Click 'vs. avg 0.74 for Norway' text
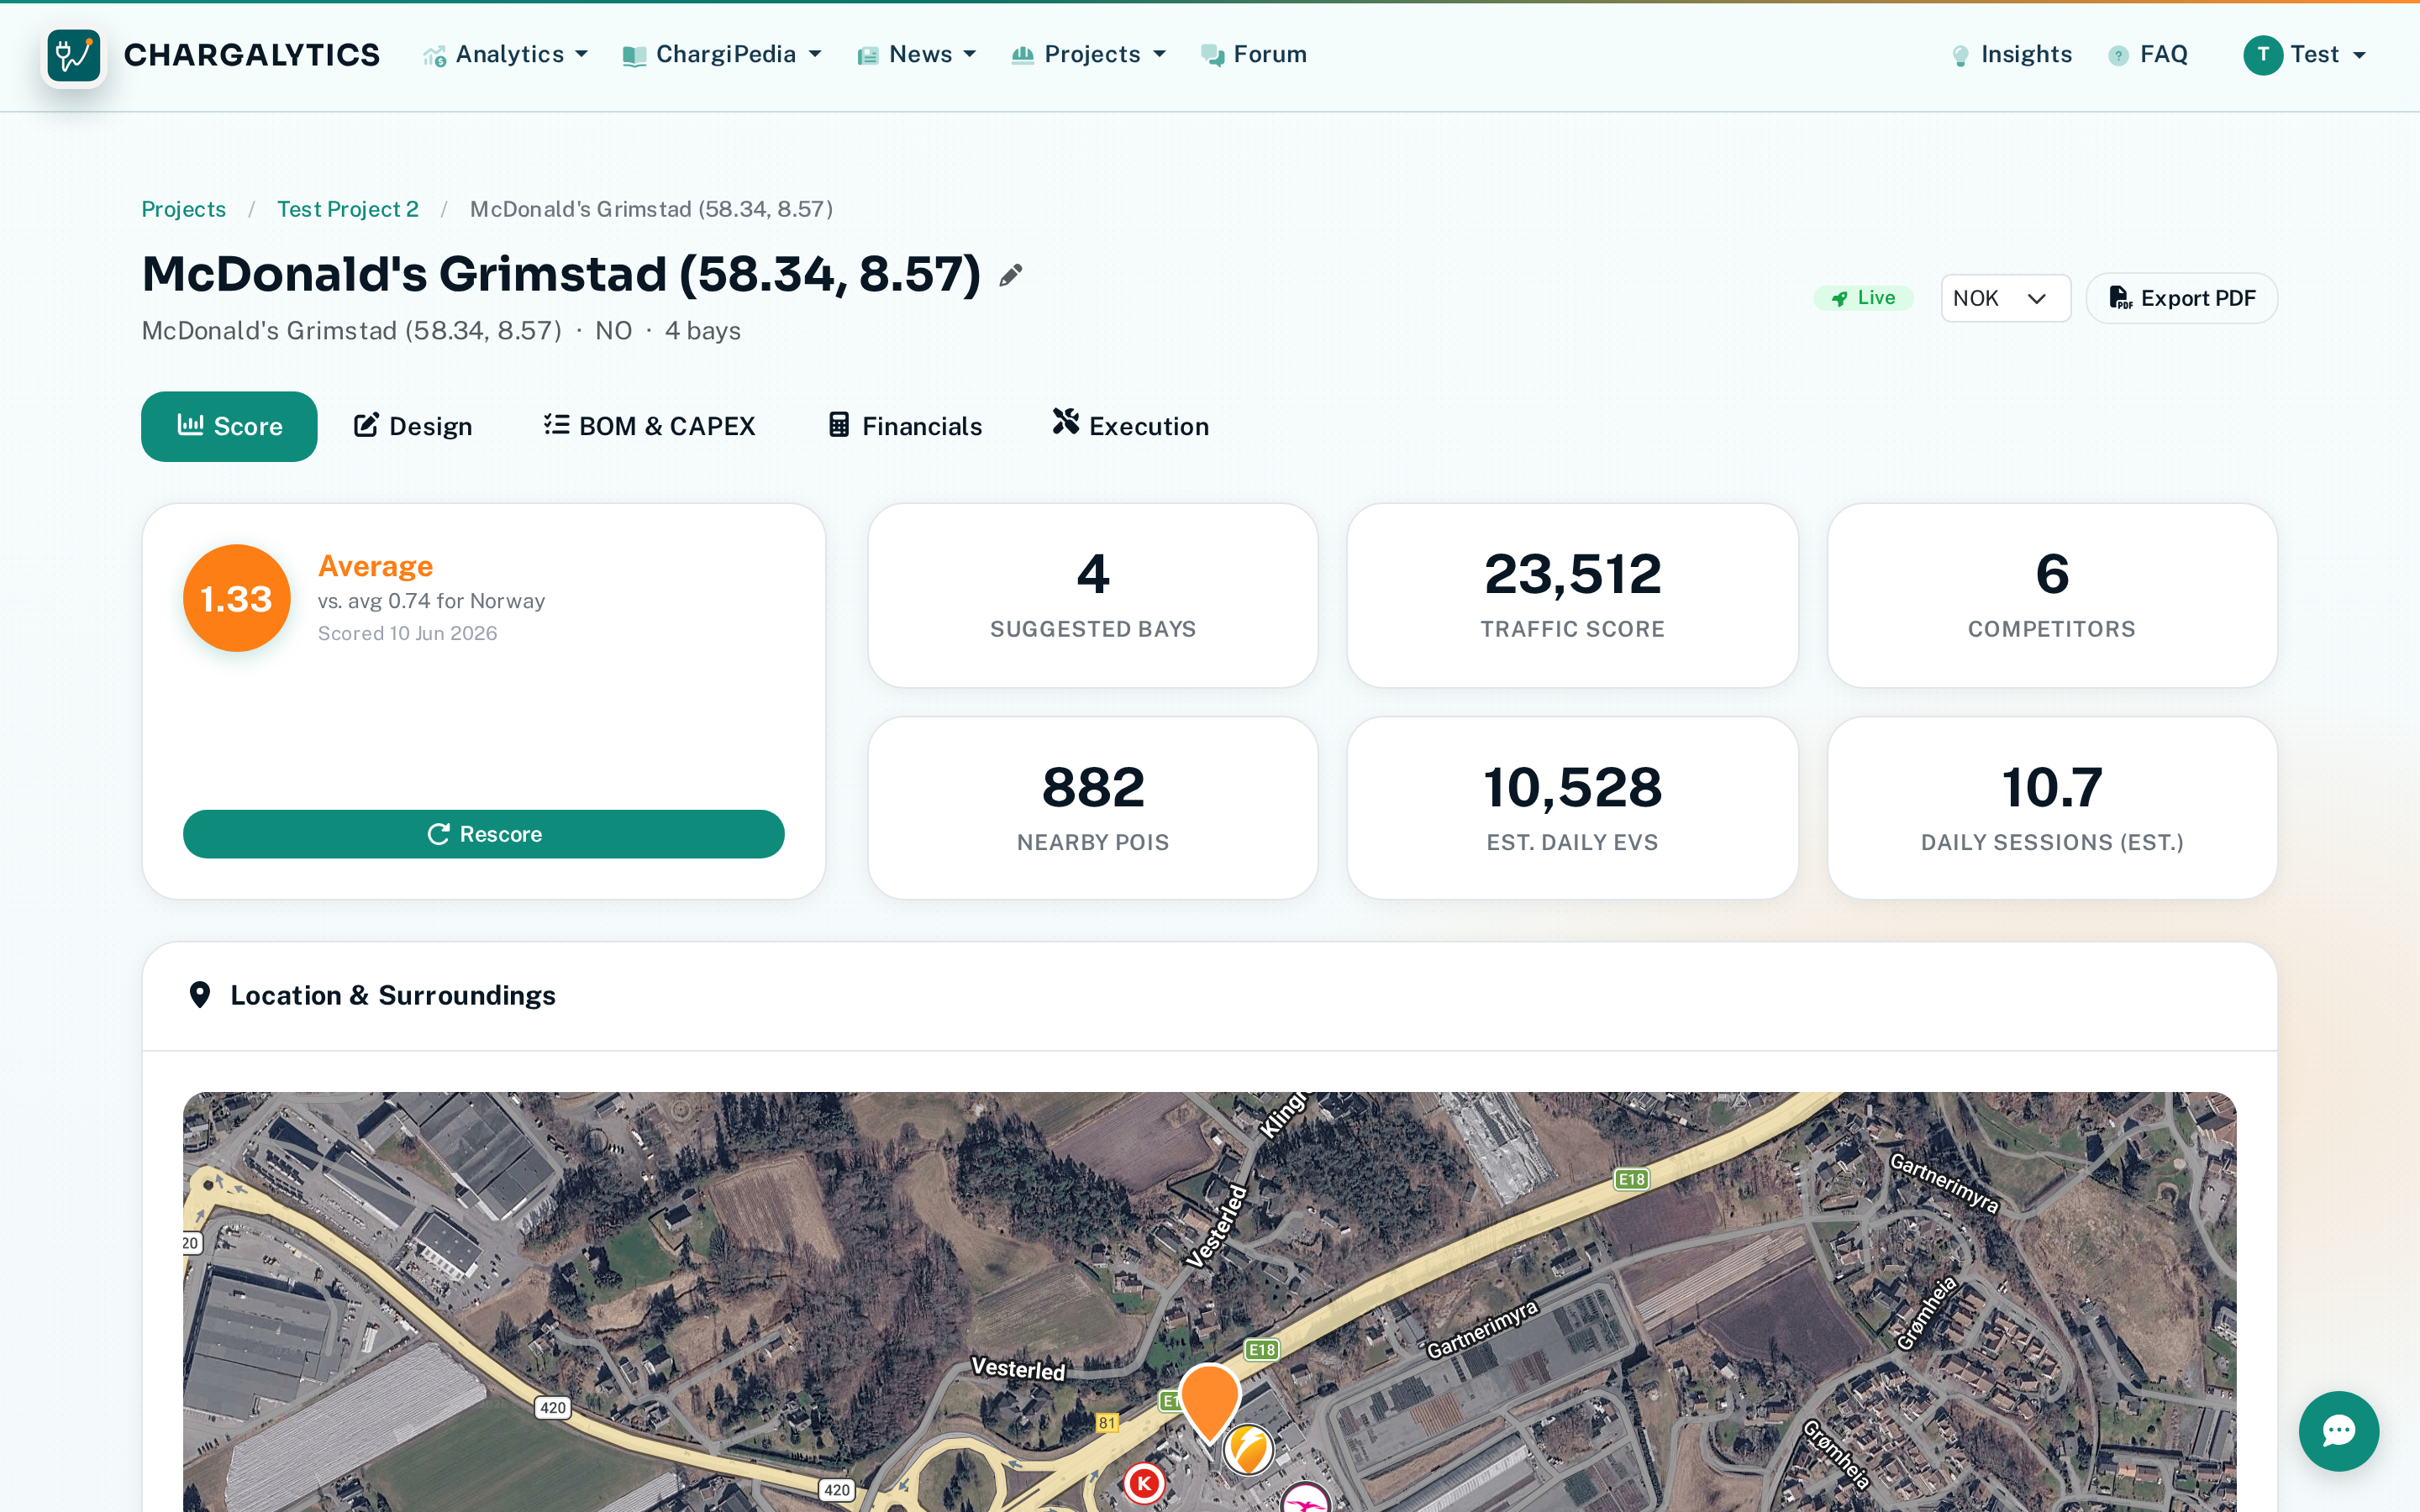The image size is (2420, 1512). 431,601
